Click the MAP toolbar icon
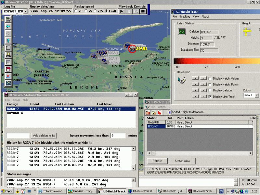This screenshot has height=195, width=260. point(8,19)
